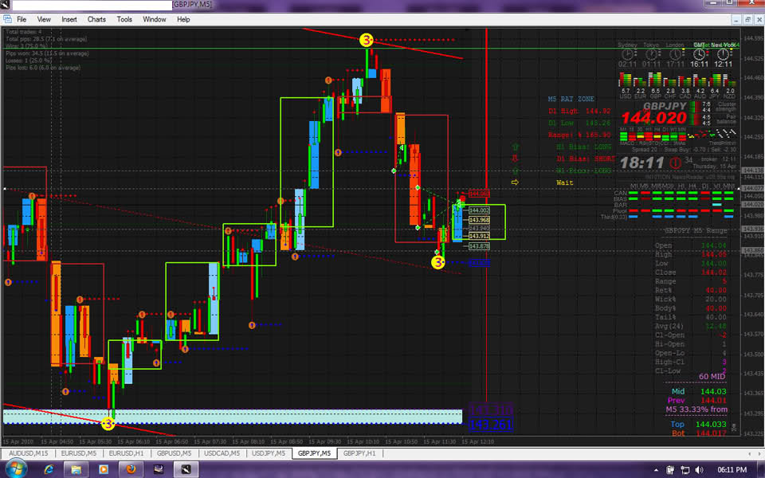Click the 60 MID label
This screenshot has height=478, width=765.
pos(712,377)
